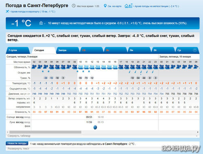203x154 pixels.
Task: Click the sunny-cloud icon for hour 10
Action: pyautogui.click(x=80, y=67)
